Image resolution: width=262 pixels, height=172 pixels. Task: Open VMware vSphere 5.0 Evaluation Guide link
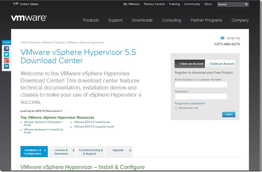pyautogui.click(x=43, y=124)
